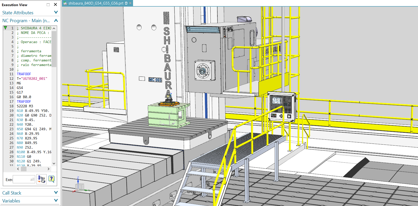Click scroll-up arrow in NC program list

(x=54, y=28)
